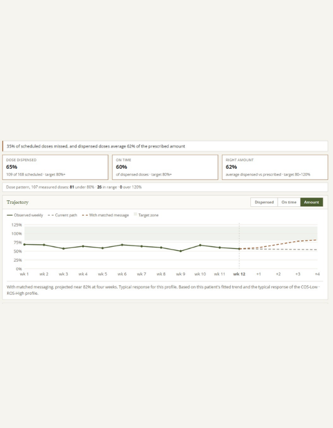Image resolution: width=333 pixels, height=428 pixels.
Task: Click the wk 6 data point
Action: [x=122, y=245]
